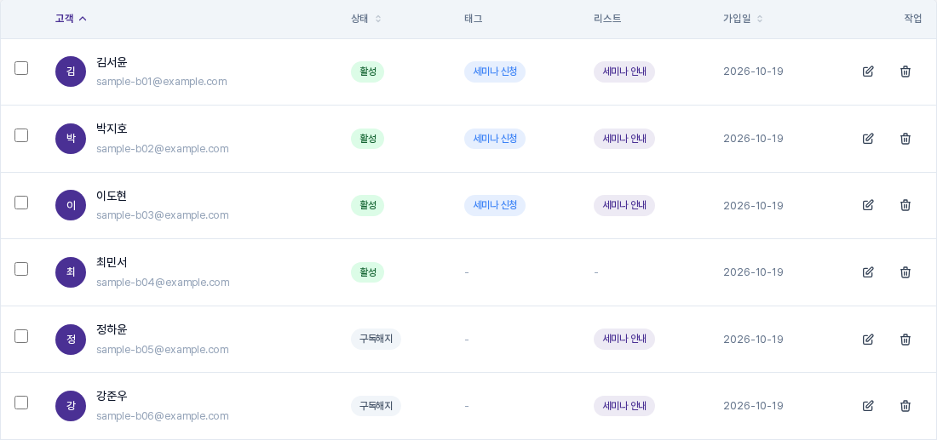Click the 정 avatar circle
937x440 pixels.
(x=71, y=339)
